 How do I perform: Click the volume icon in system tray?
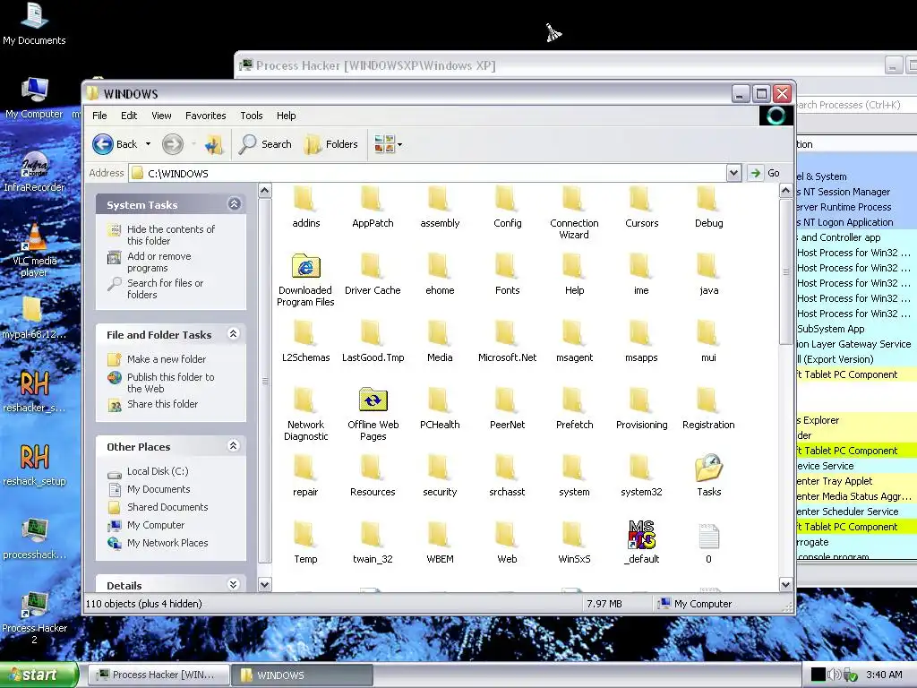point(834,675)
